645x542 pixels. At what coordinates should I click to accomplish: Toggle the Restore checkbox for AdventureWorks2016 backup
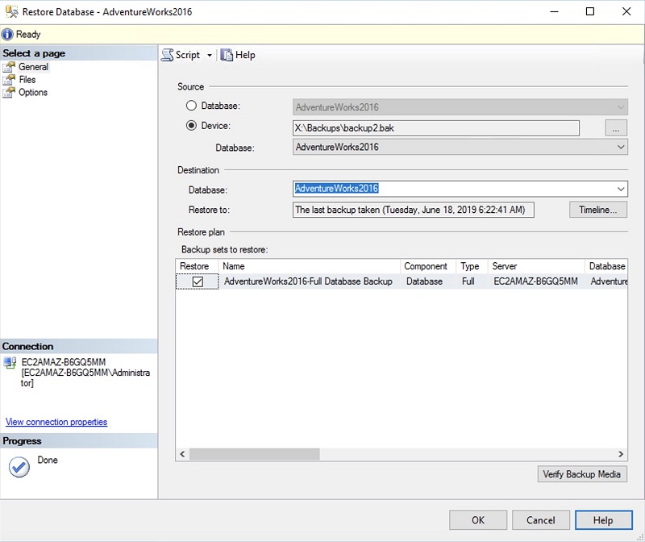coord(198,281)
